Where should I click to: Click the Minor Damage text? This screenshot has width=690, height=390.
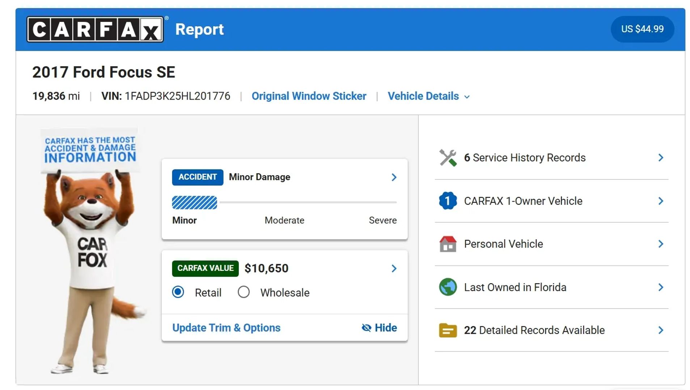point(259,177)
